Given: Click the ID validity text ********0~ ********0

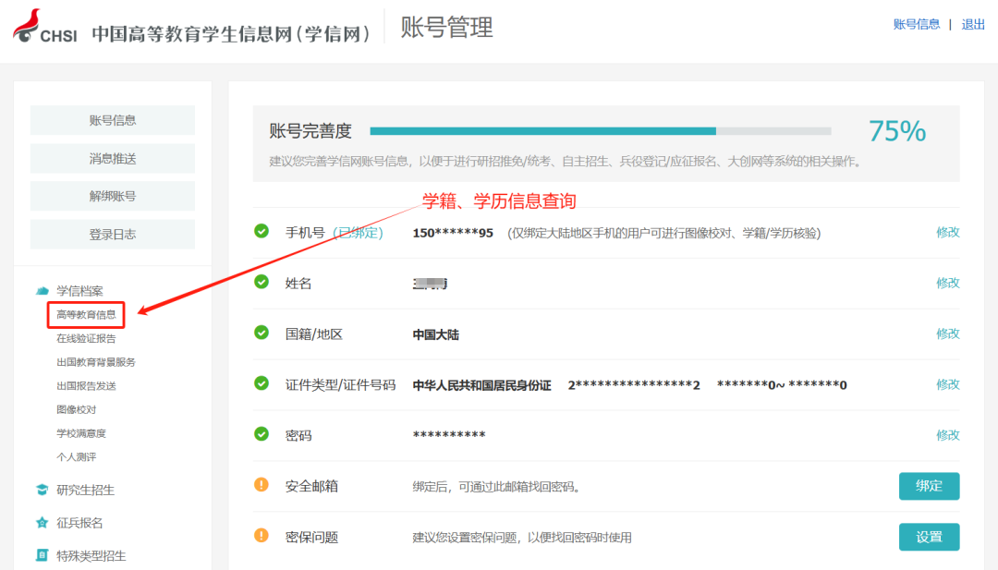Looking at the screenshot, I should 782,385.
